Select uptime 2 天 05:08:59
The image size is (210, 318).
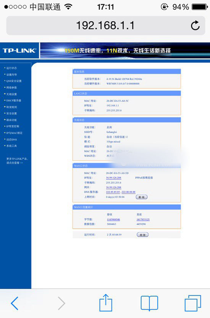[x=114, y=235]
